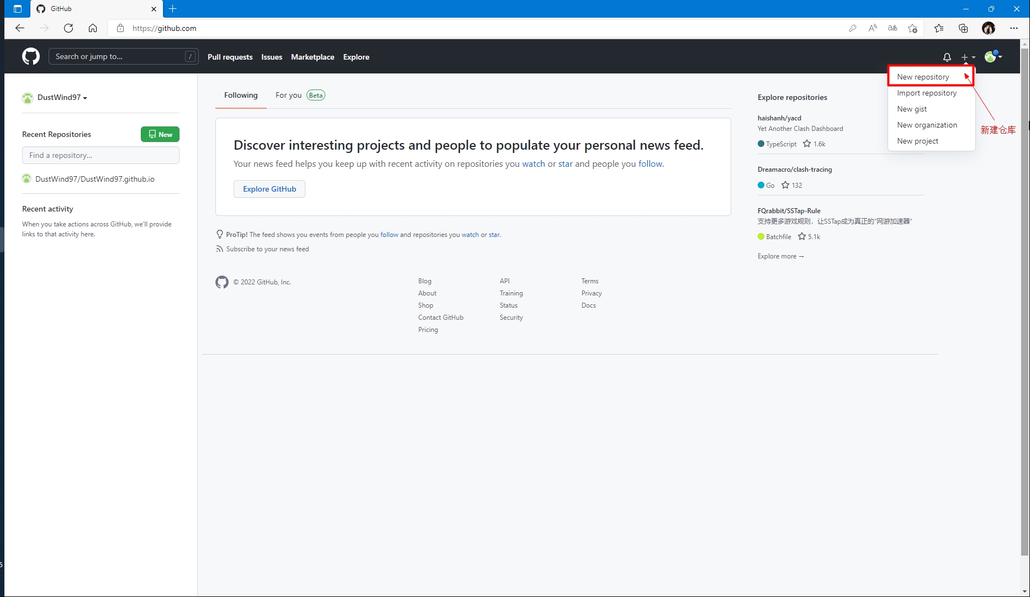
Task: Open DustWind97/DustWind97.github.io repository
Action: (94, 179)
